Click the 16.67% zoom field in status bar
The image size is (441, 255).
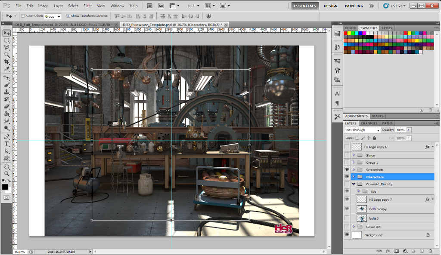pyautogui.click(x=20, y=252)
